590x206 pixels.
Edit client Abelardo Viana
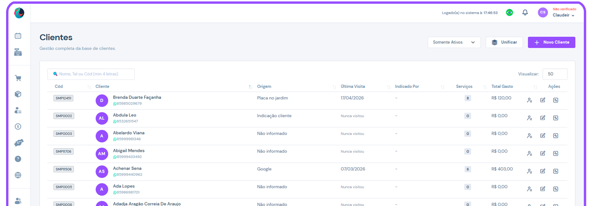[543, 135]
